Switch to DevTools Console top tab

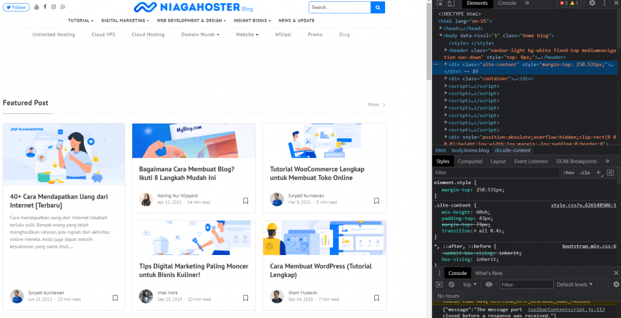507,3
